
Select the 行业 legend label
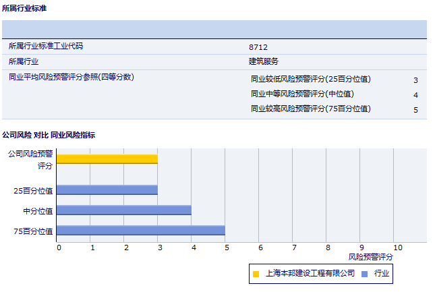(x=382, y=273)
